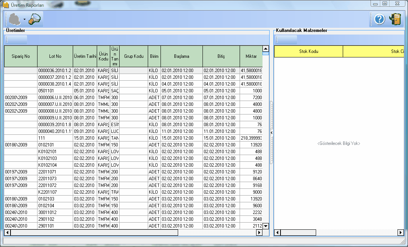Image resolution: width=408 pixels, height=247 pixels.
Task: Select the row with Lot No 22011073
Action: (x=133, y=179)
